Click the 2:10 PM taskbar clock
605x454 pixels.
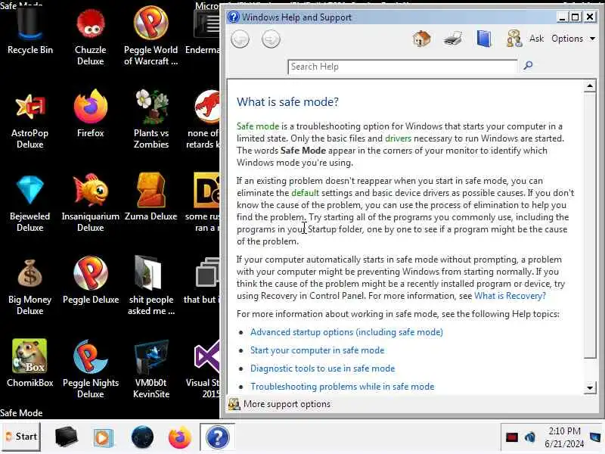click(x=564, y=437)
